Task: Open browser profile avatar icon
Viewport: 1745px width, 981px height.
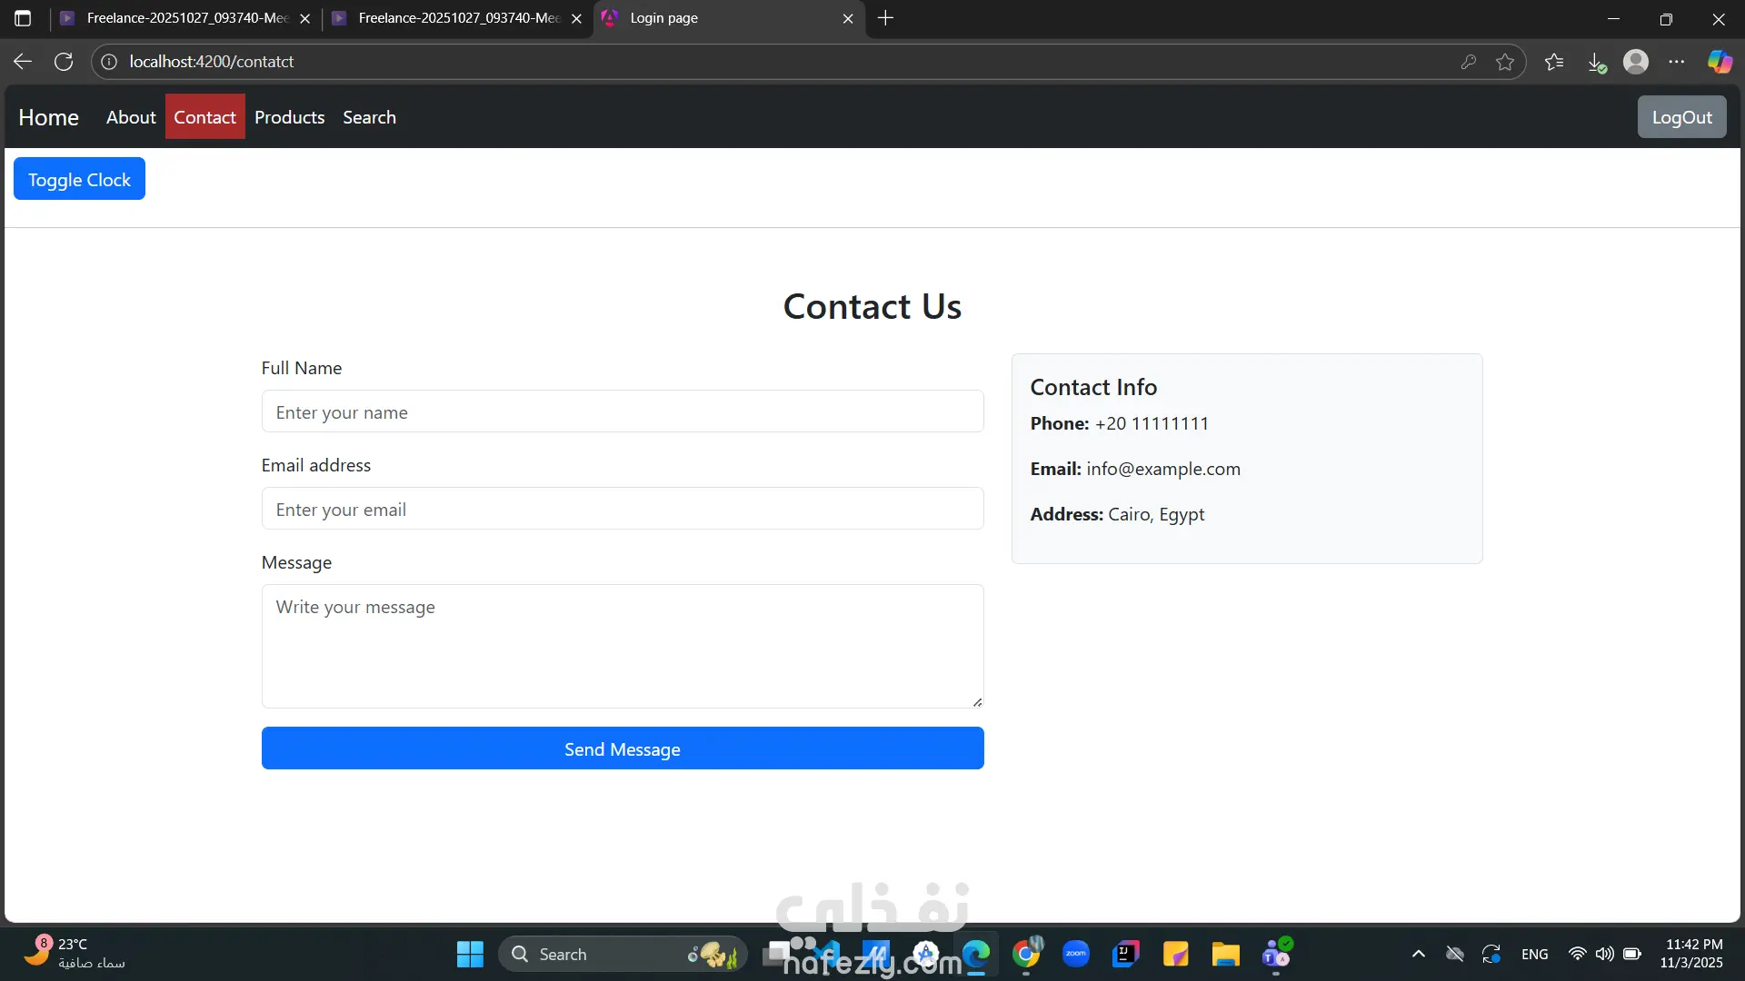Action: [x=1636, y=62]
